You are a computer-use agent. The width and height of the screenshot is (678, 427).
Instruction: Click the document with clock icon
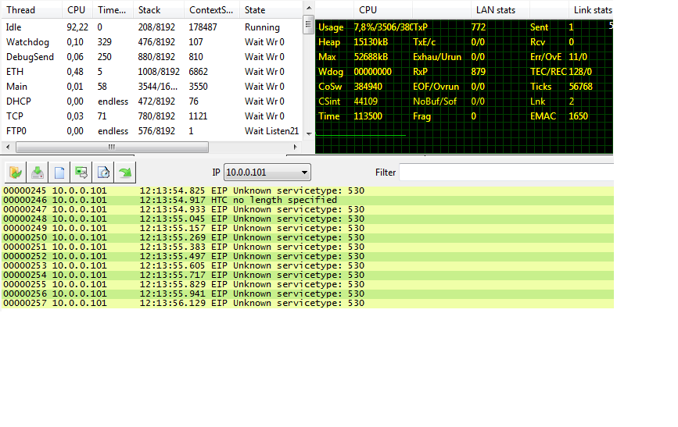point(103,173)
